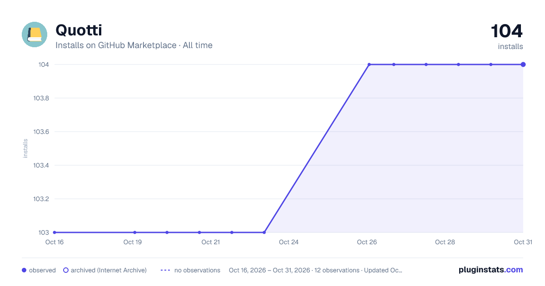Click the Oct 24 x-axis label
Image resolution: width=545 pixels, height=286 pixels.
coord(289,242)
